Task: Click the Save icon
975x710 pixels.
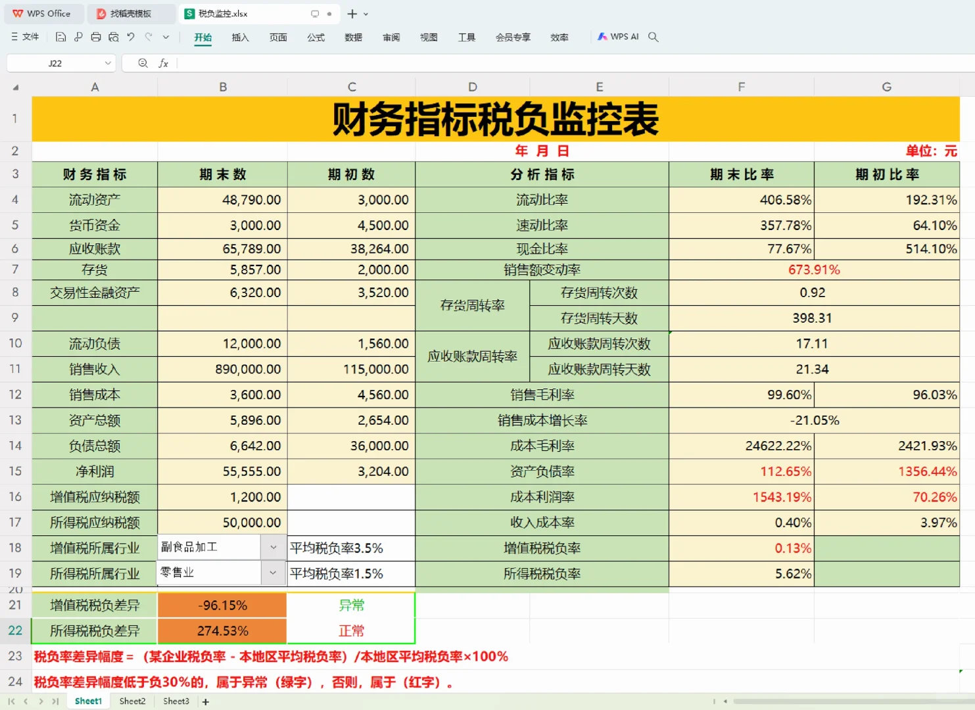Action: [x=60, y=37]
